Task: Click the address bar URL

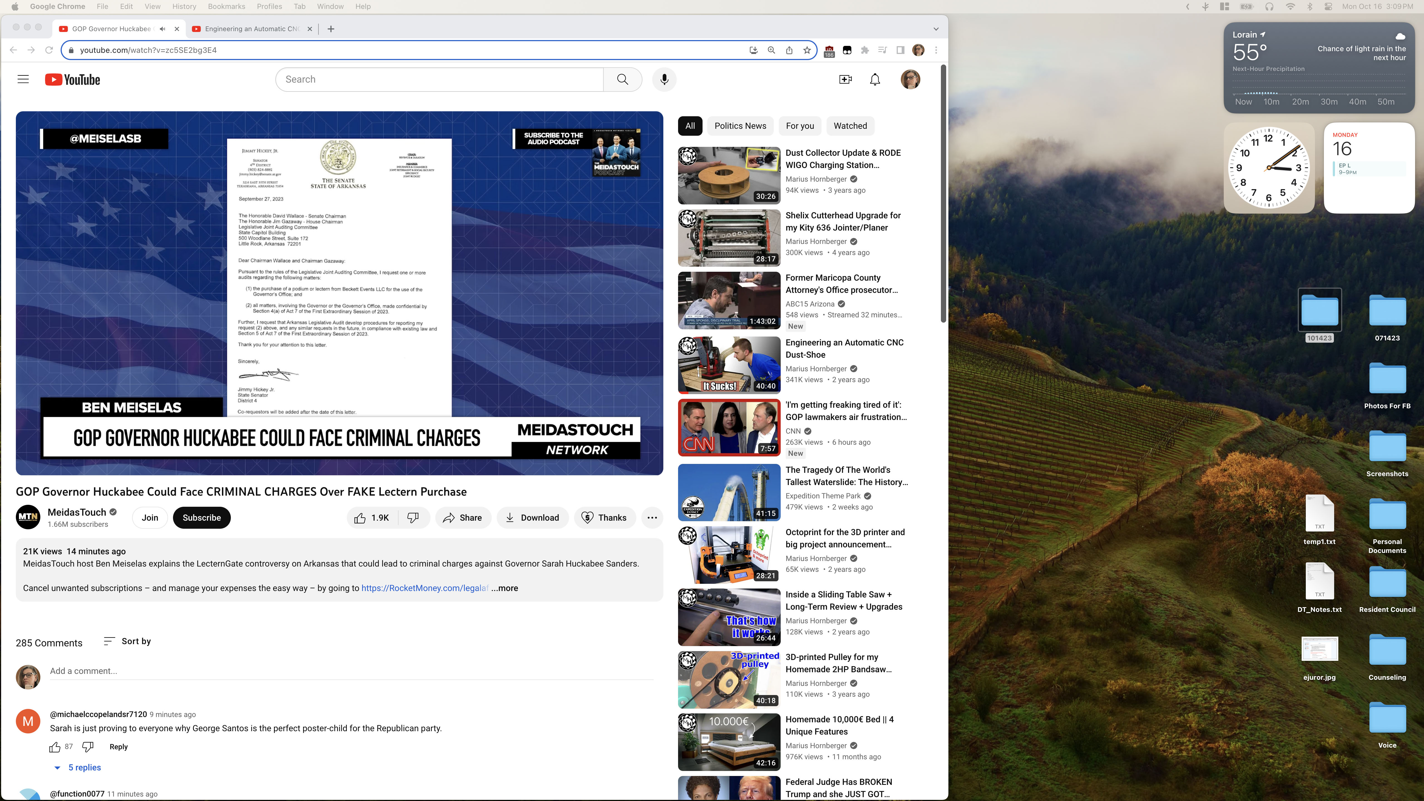Action: pyautogui.click(x=148, y=50)
